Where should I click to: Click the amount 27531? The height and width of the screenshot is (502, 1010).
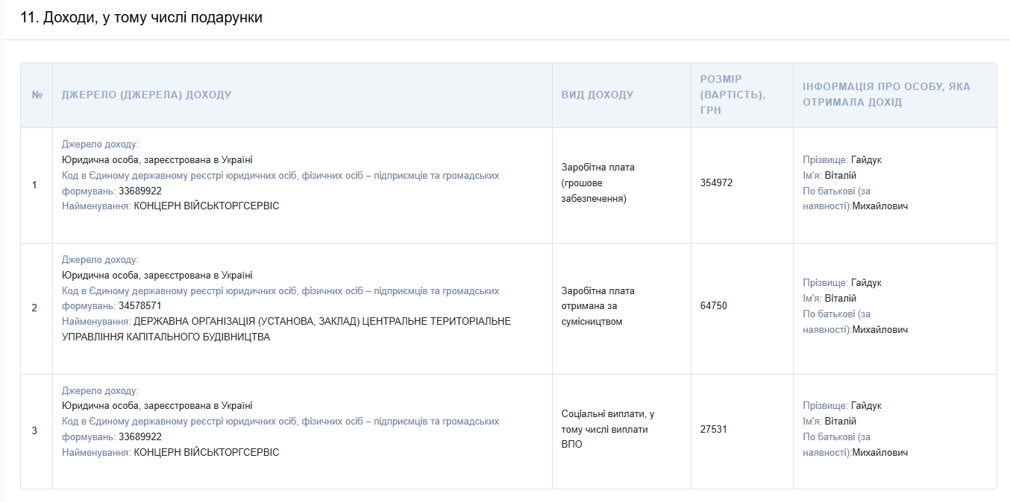pyautogui.click(x=713, y=430)
